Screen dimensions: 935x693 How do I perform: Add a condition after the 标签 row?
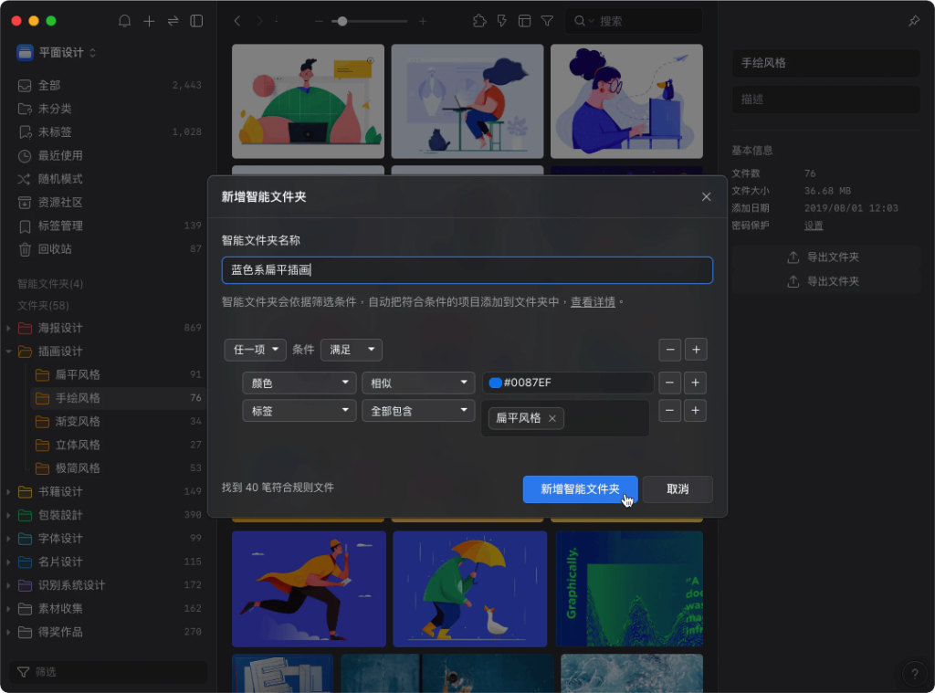[695, 411]
